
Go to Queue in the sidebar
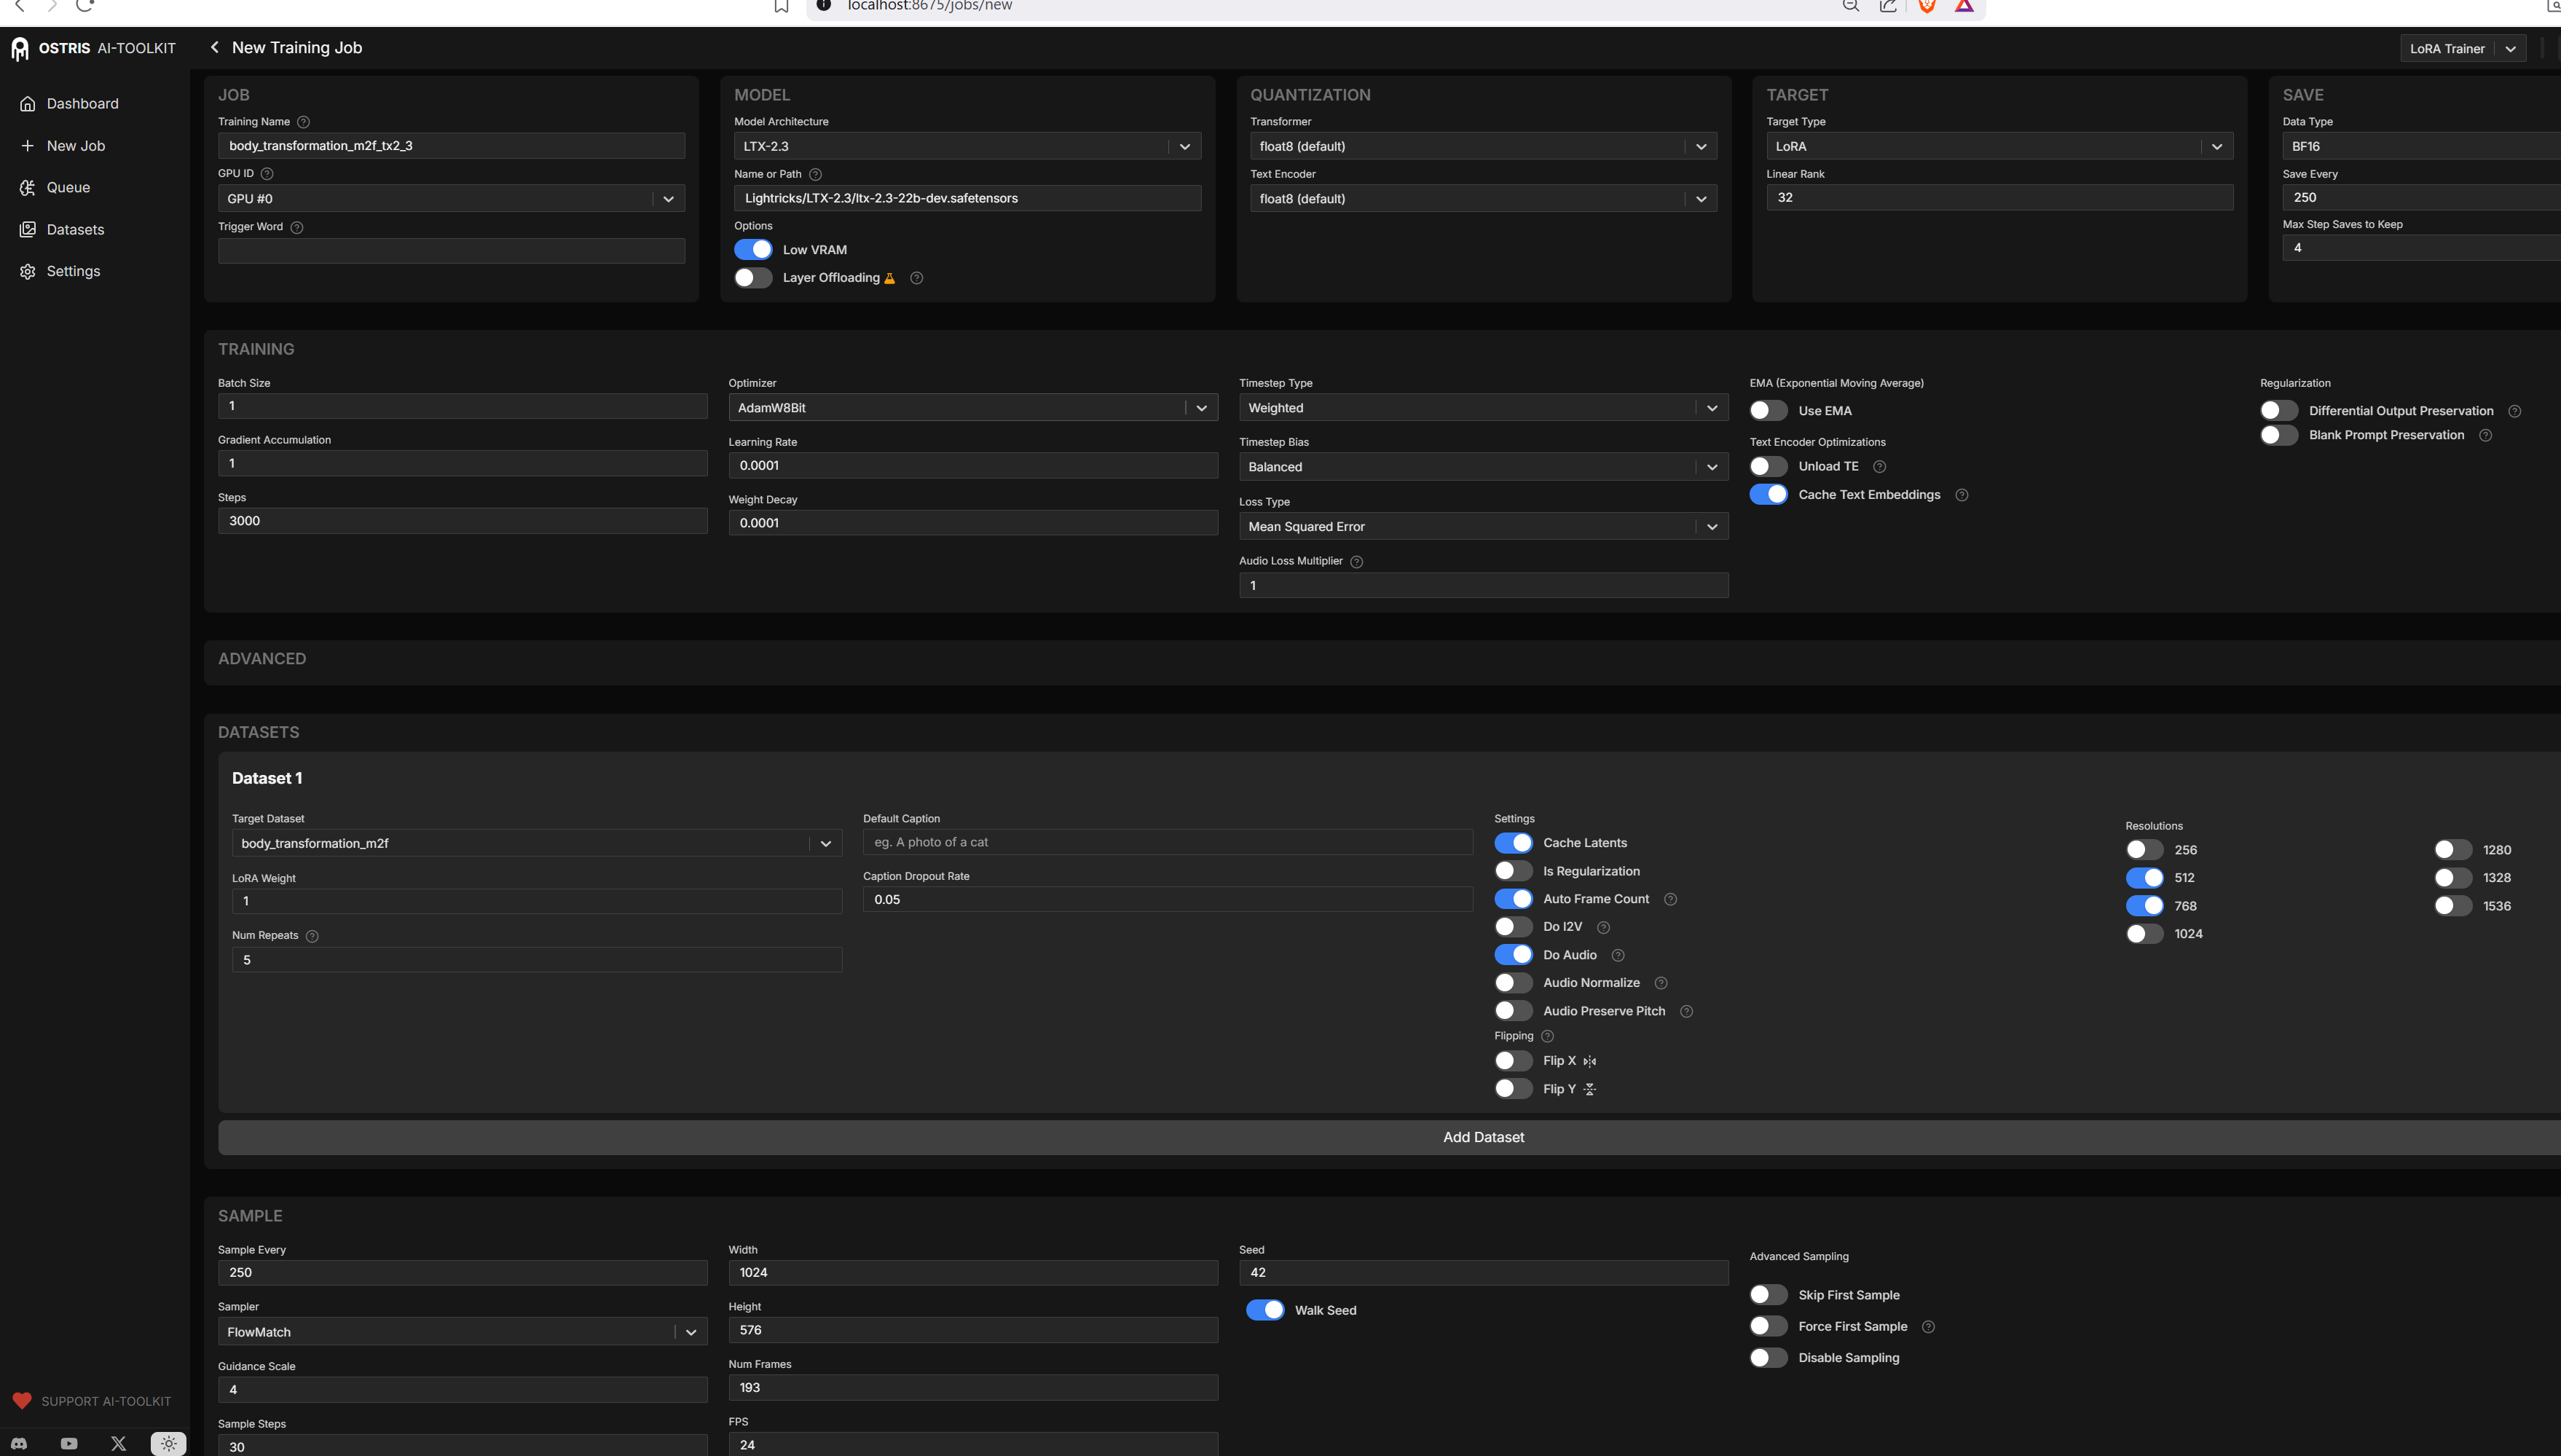tap(68, 188)
